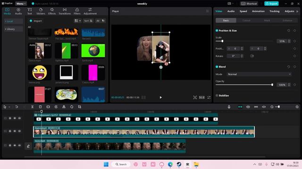
Task: Click the Undo icon in timeline toolbar
Action: tap(17, 107)
